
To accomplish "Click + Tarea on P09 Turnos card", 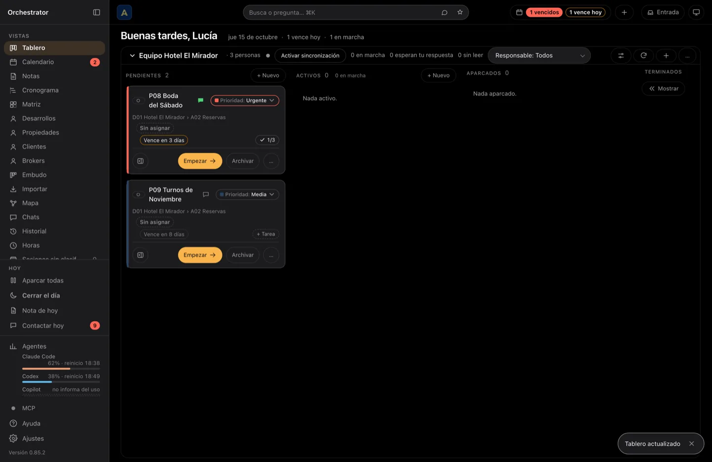I will click(x=266, y=234).
